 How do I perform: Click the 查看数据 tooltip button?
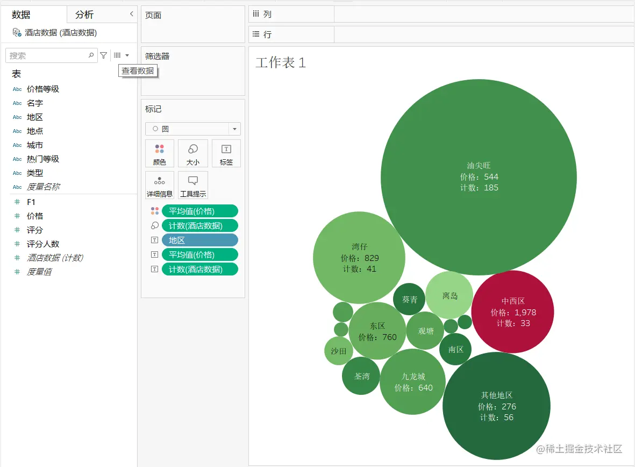pyautogui.click(x=138, y=70)
